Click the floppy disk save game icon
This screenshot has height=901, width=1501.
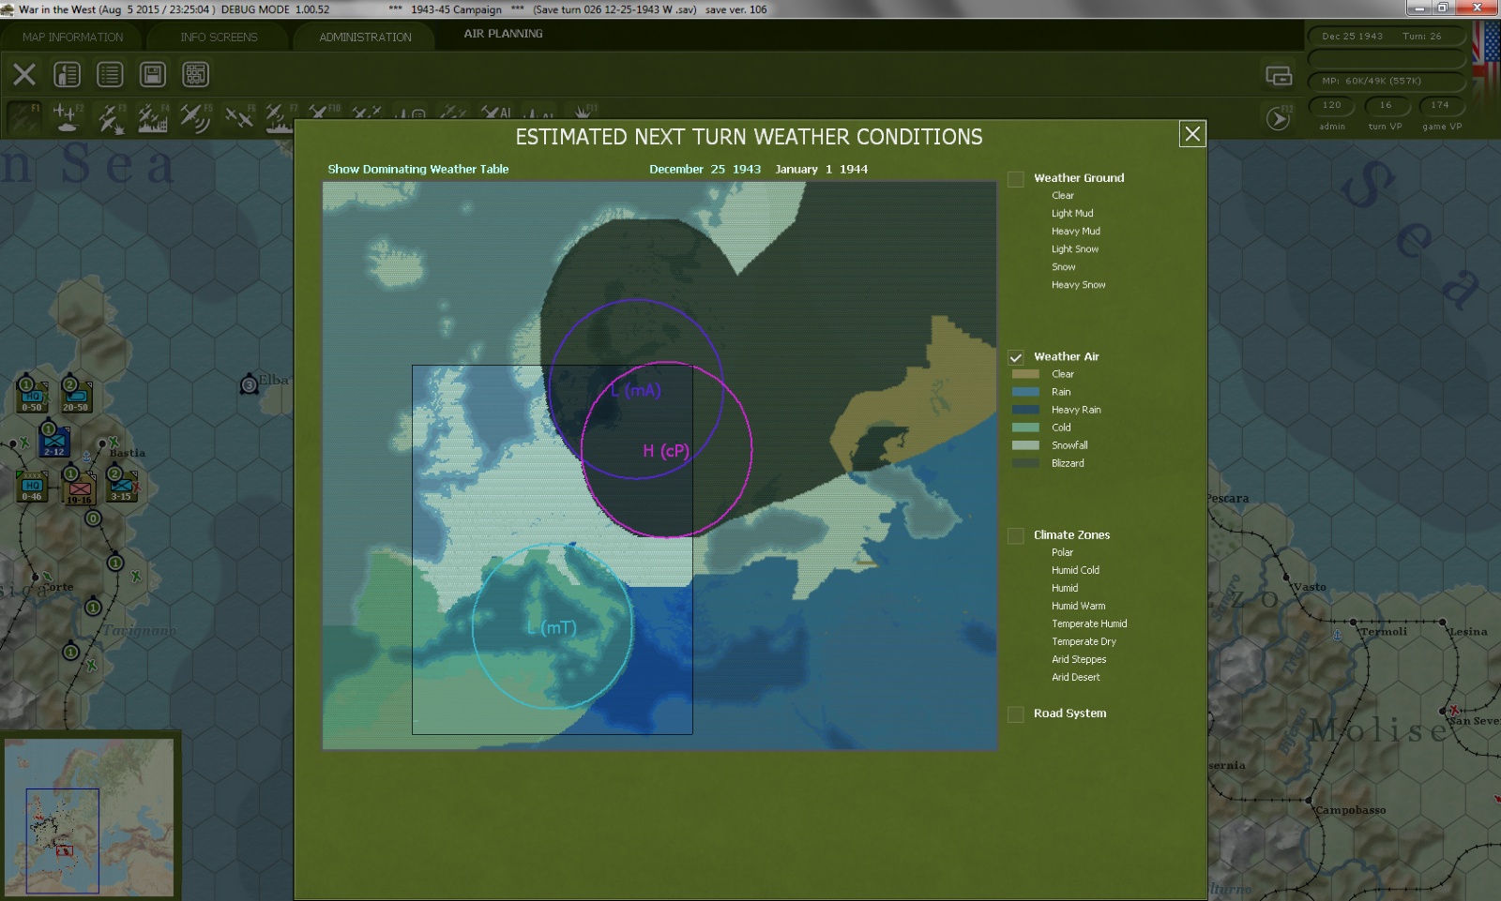(x=152, y=75)
